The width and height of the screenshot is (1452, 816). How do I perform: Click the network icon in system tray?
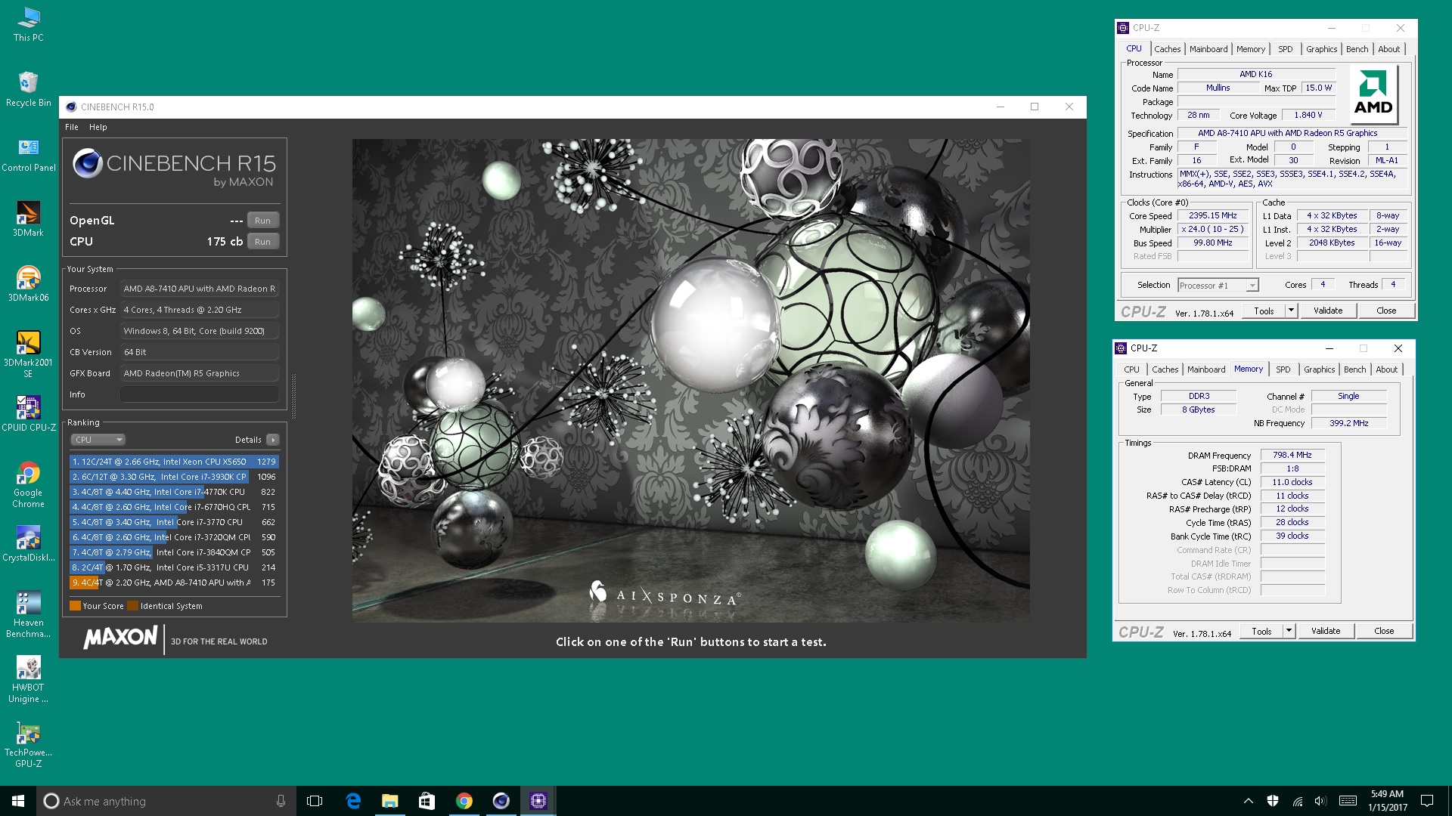click(x=1298, y=801)
